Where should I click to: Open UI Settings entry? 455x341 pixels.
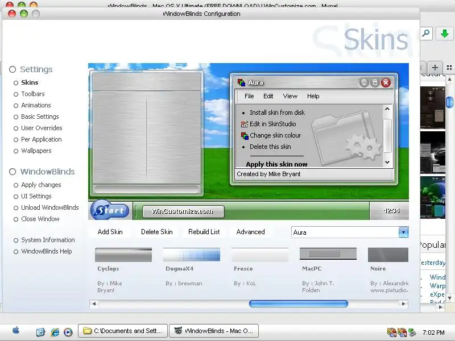36,196
